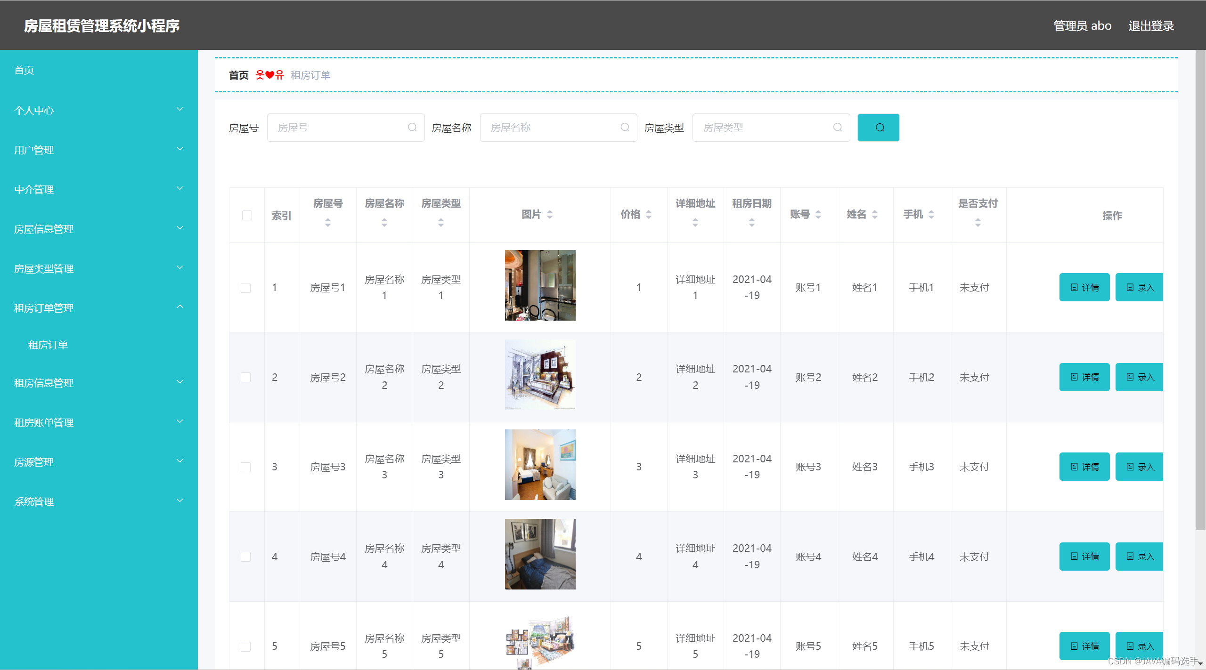
Task: Open 详情 for row 房屋号1
Action: (1084, 287)
